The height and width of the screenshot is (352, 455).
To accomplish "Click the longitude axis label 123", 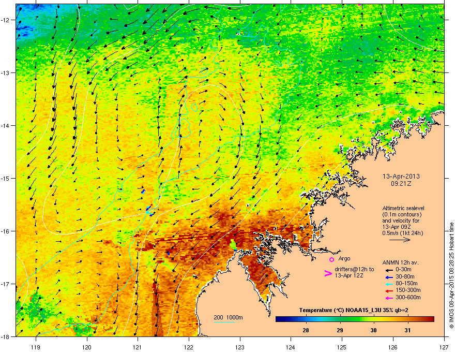I will point(240,347).
